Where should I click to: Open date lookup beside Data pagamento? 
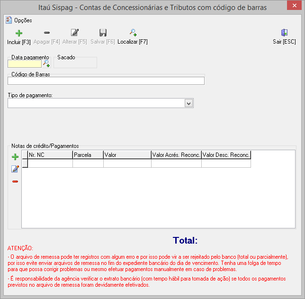46,63
